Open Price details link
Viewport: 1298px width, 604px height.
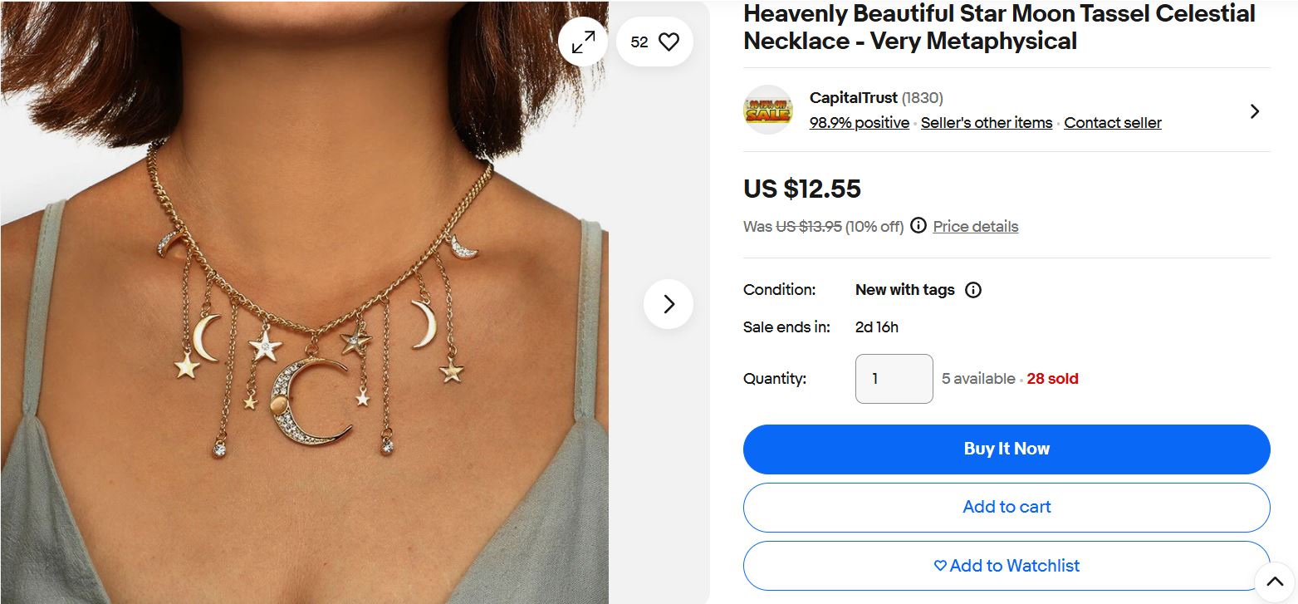pyautogui.click(x=975, y=226)
